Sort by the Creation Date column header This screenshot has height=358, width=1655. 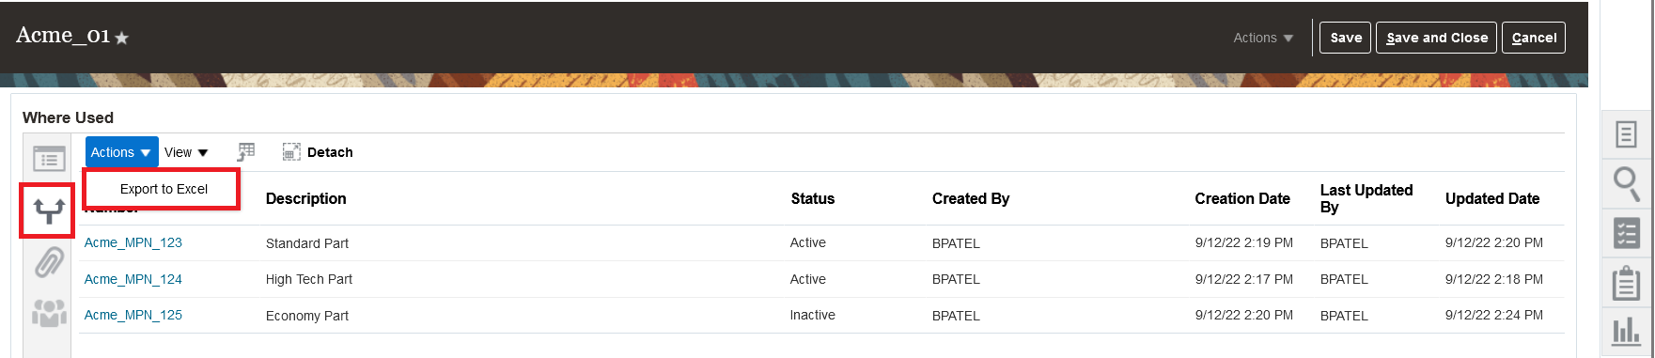pyautogui.click(x=1242, y=198)
